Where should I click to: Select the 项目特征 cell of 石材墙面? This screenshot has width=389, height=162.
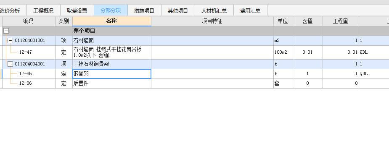coord(212,41)
